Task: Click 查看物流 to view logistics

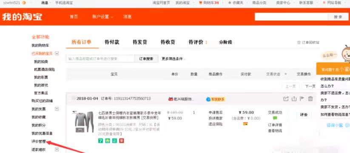Action: (275, 131)
